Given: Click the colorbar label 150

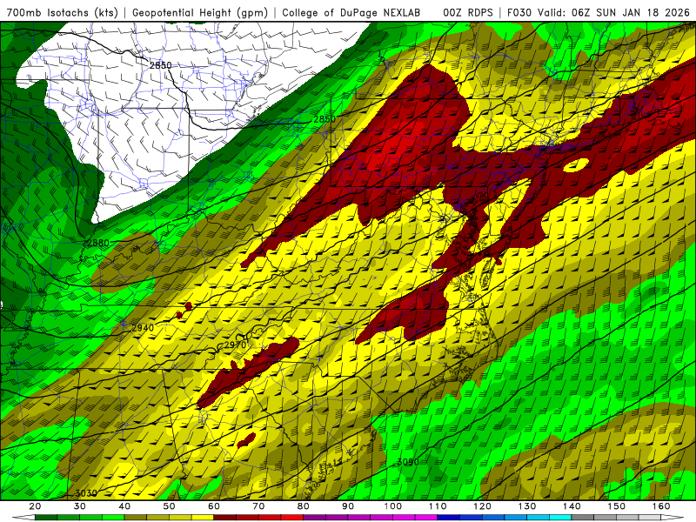Looking at the screenshot, I should [x=617, y=506].
